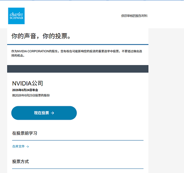184x173 pixels.
Task: Click the heading 你的声音，你的投票。
Action: click(41, 36)
